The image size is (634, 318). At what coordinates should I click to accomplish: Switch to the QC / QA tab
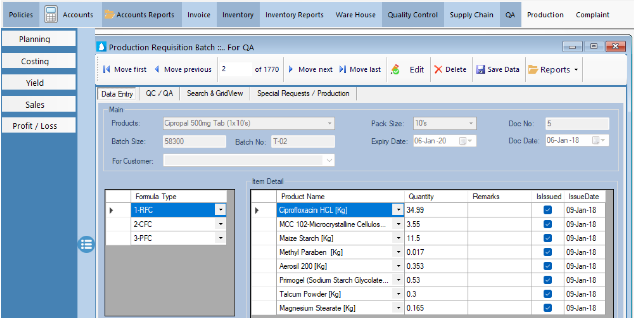pos(159,94)
